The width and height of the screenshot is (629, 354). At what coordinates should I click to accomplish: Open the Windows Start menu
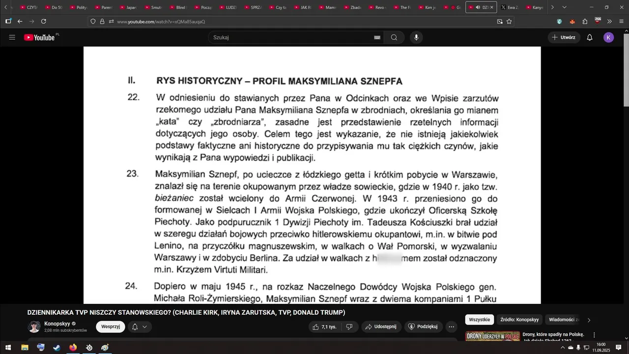(x=8, y=348)
